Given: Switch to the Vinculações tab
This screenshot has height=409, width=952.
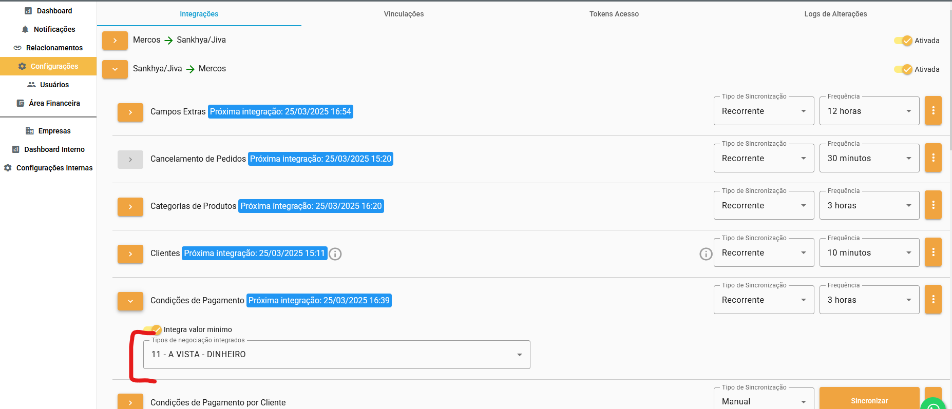Looking at the screenshot, I should [404, 14].
